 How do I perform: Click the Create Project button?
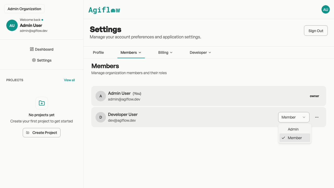42,133
